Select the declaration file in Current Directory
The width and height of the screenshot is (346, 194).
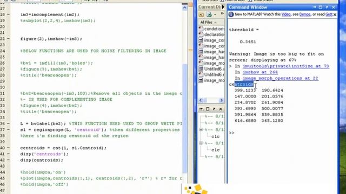click(214, 34)
